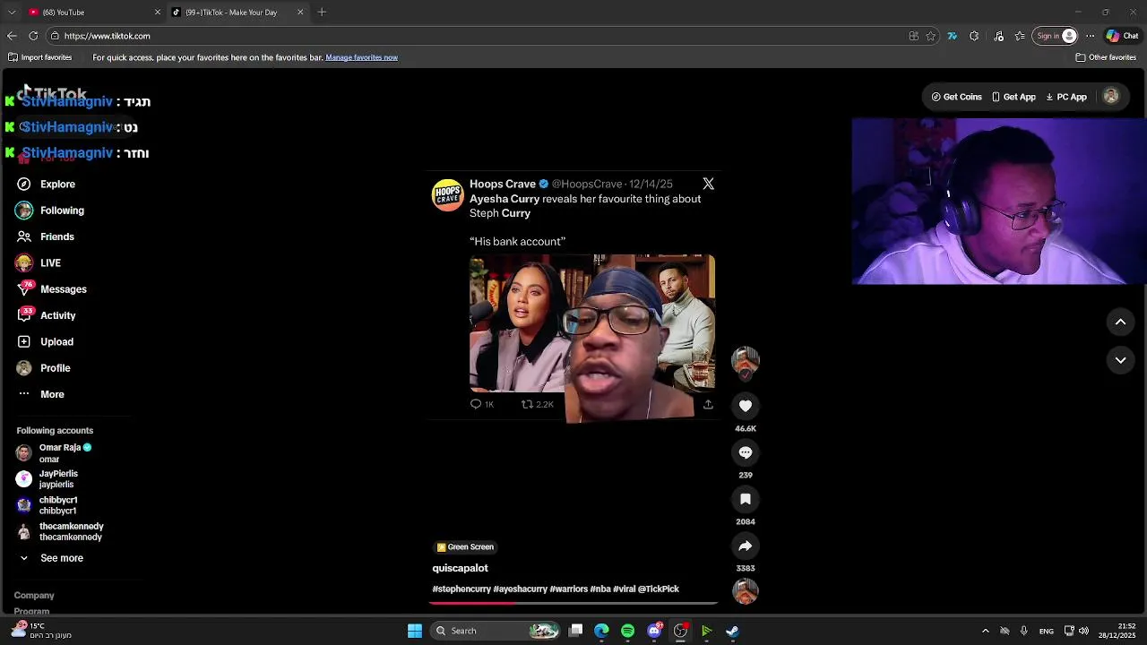Click the TikTok video to pause it

point(573,340)
